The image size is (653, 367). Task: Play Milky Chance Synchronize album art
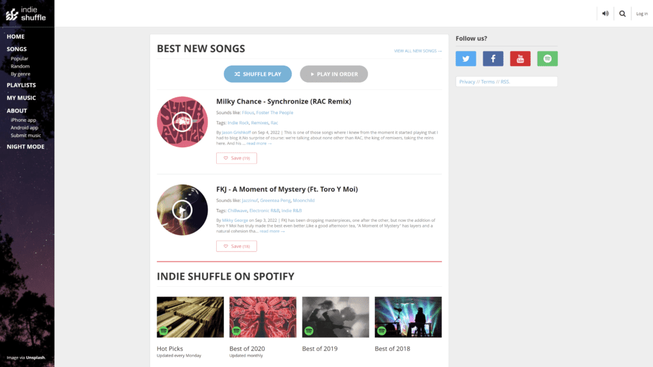182,122
